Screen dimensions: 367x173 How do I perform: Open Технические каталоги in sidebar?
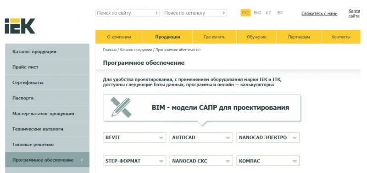pyautogui.click(x=47, y=129)
